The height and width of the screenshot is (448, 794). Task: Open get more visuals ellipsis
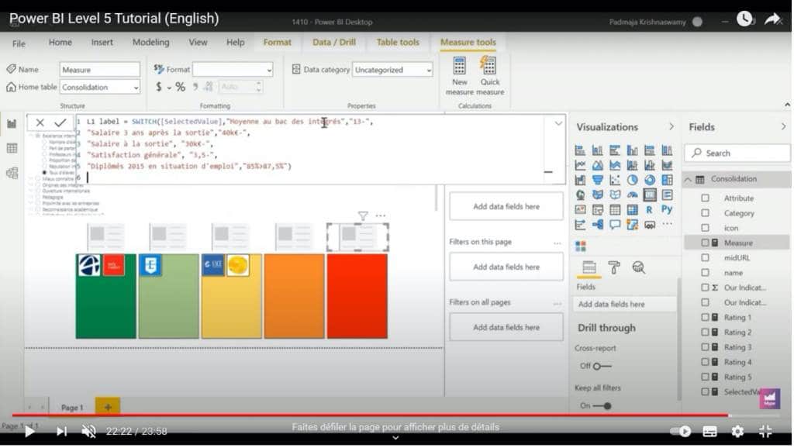(x=668, y=224)
